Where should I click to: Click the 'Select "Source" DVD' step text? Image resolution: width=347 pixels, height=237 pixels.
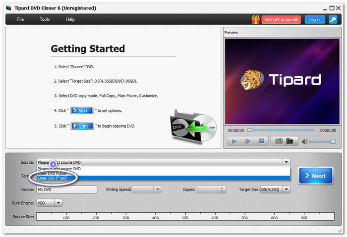coord(74,67)
